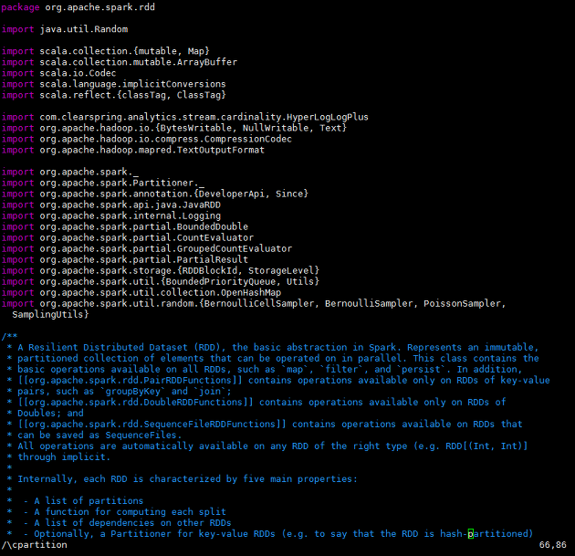
Task: Click the CompressionCodec import line
Action: pos(147,140)
